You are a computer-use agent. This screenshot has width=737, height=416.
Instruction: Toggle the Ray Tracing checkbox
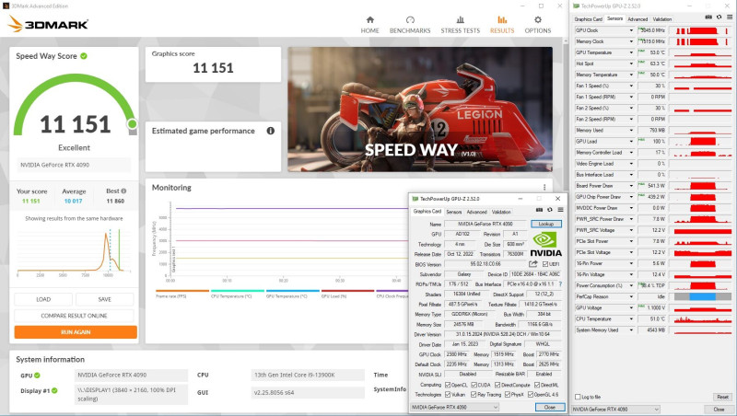click(x=474, y=395)
